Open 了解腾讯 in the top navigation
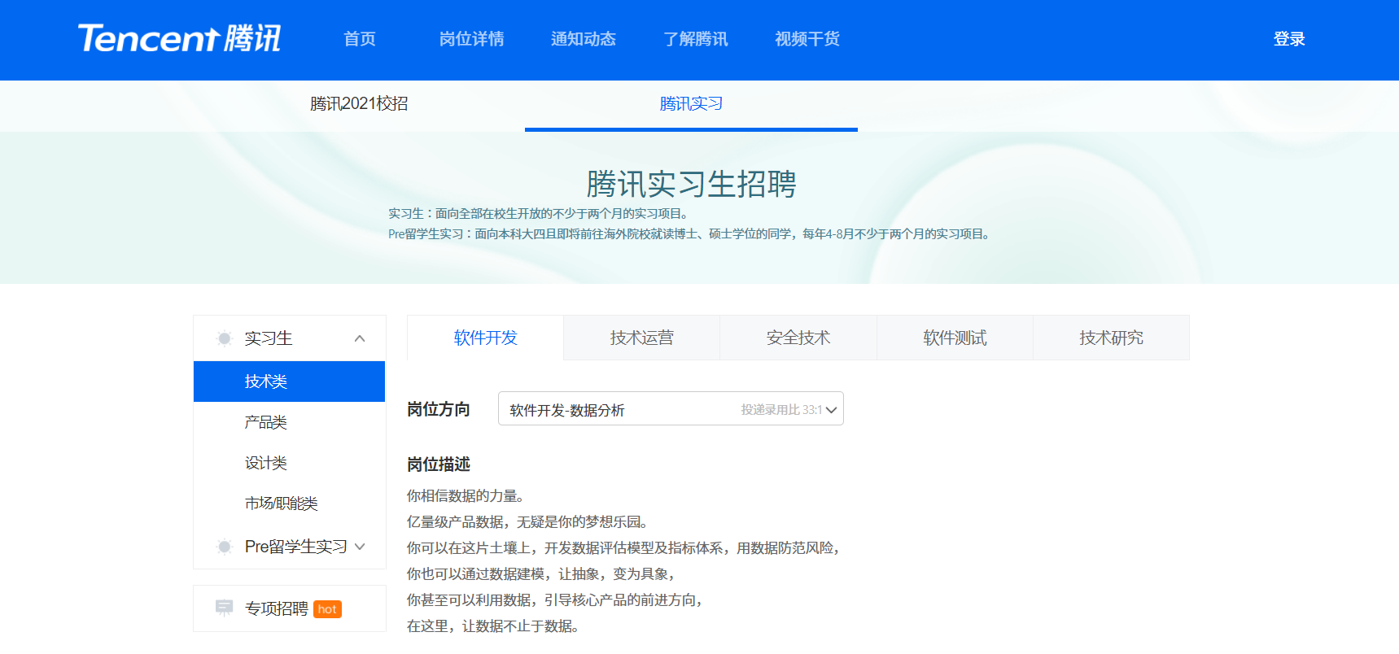Viewport: 1399px width, 654px height. (x=696, y=39)
